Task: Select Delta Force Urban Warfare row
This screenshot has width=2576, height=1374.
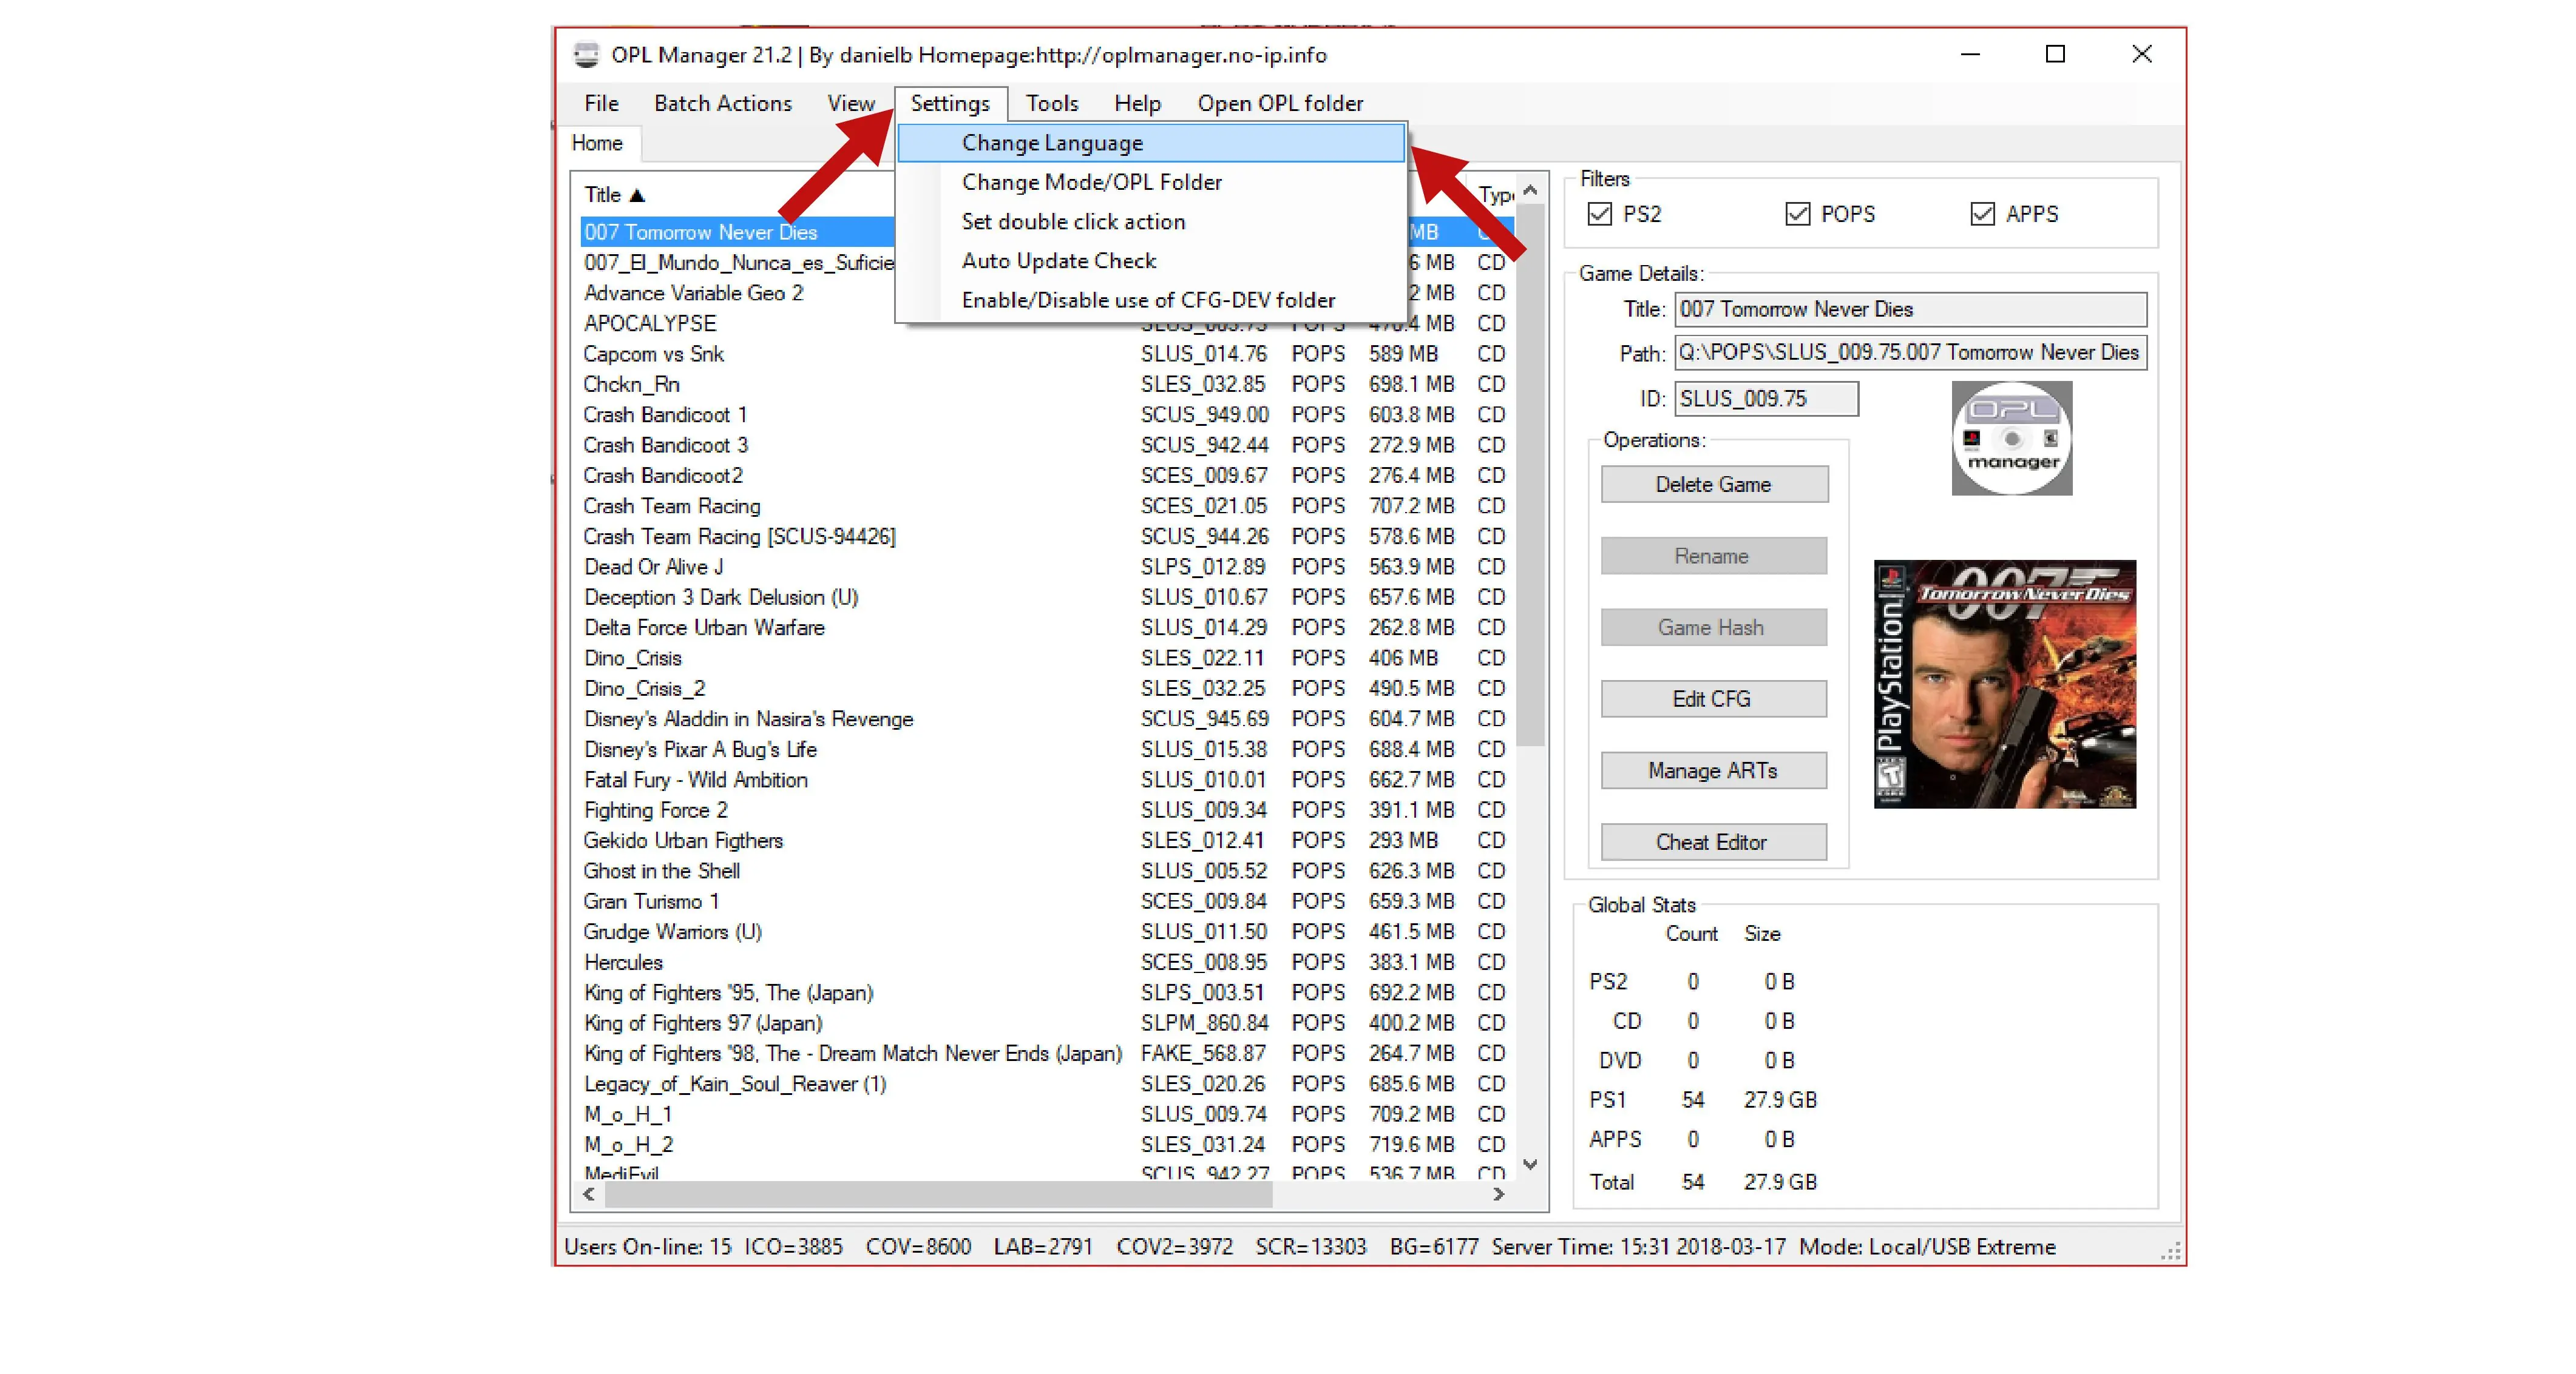Action: coord(1047,627)
